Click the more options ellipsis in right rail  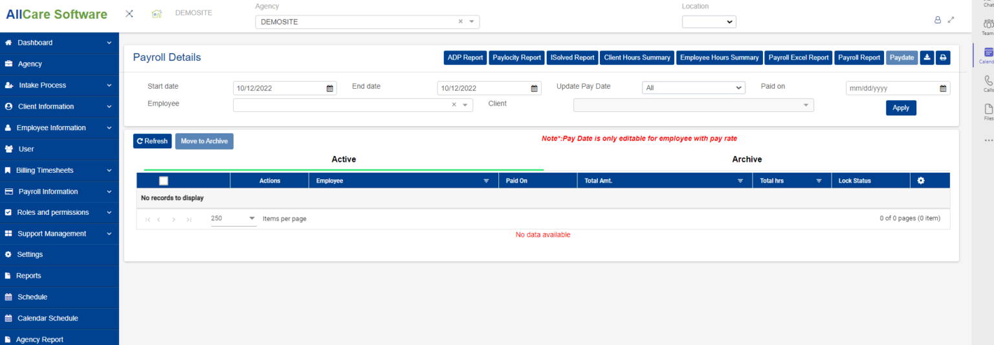tap(988, 140)
